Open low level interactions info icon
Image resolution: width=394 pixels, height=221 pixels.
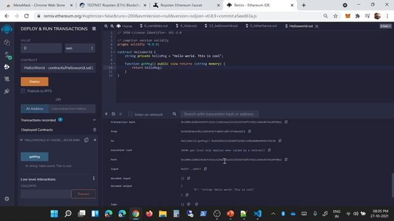[94, 178]
